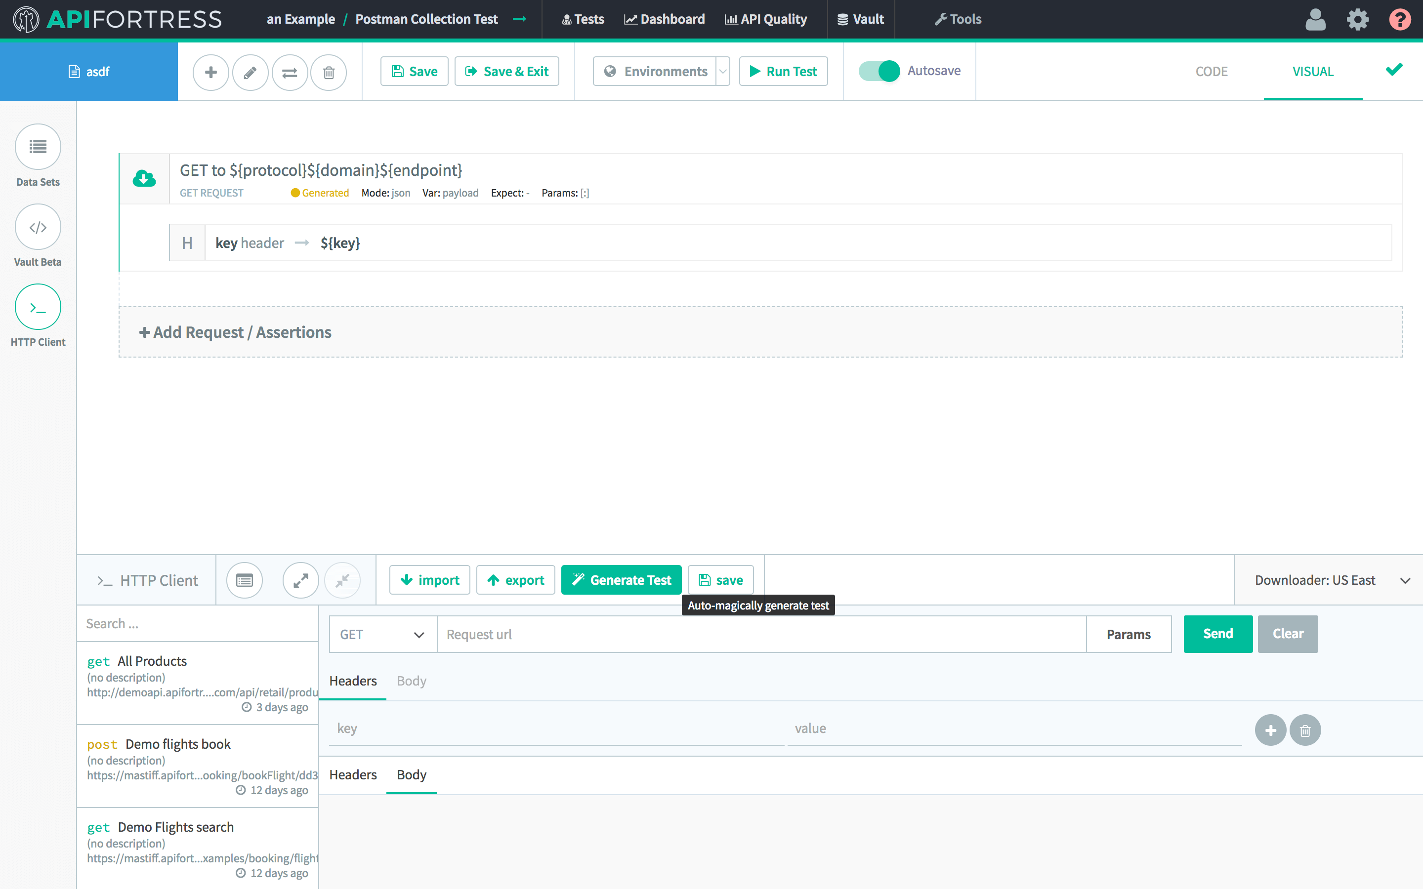
Task: Select the Demo flights book saved request
Action: [x=177, y=744]
